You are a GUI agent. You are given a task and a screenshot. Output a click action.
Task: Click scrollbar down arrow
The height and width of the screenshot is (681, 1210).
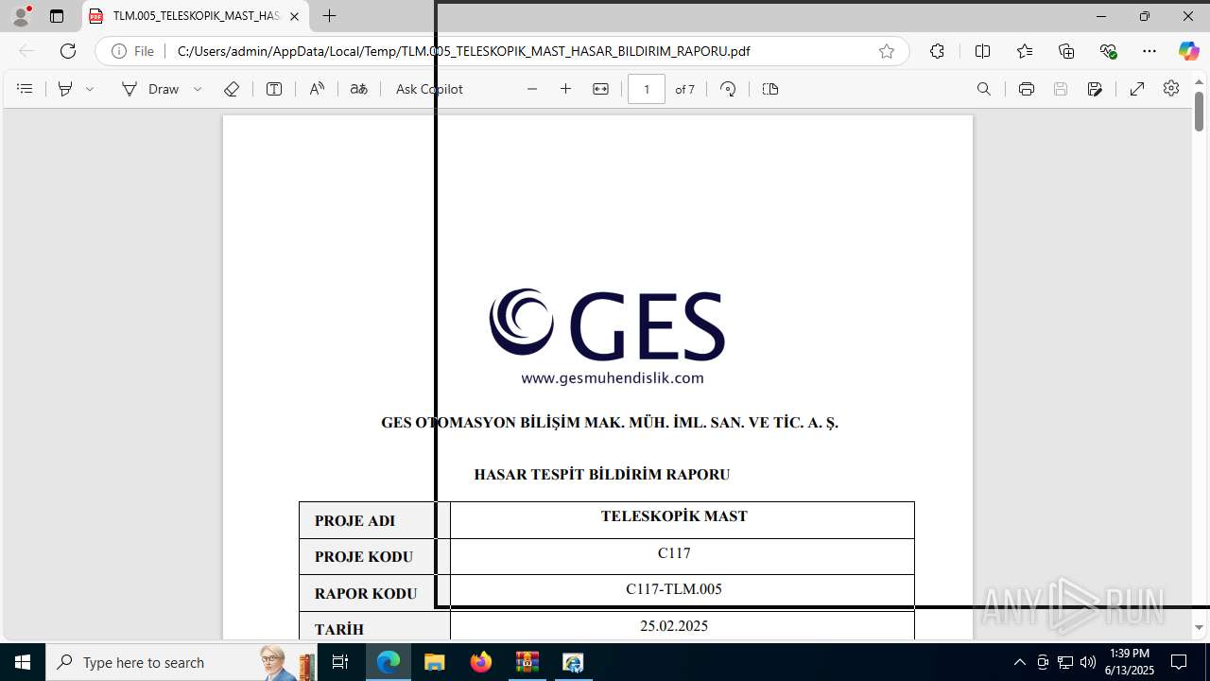click(x=1199, y=628)
